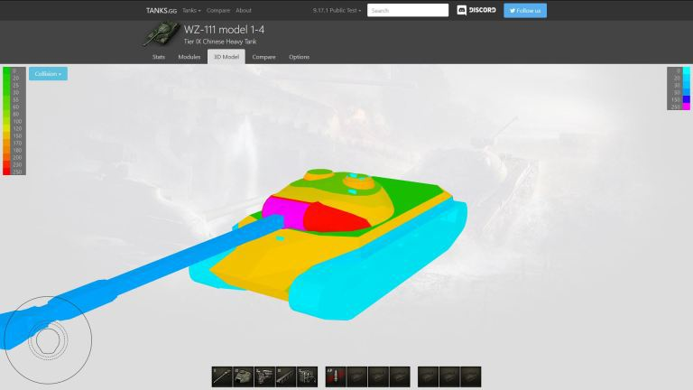693x390 pixels.
Task: Select the turret module icon
Action: [x=244, y=376]
